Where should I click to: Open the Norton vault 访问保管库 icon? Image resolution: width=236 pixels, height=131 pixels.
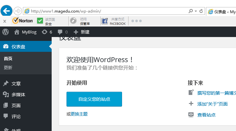(x=73, y=21)
